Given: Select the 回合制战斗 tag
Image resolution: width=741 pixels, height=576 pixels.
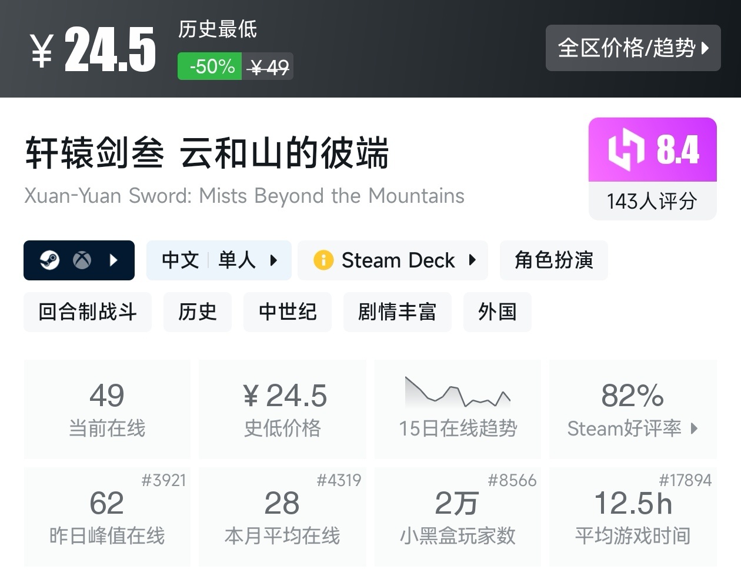Looking at the screenshot, I should [88, 312].
